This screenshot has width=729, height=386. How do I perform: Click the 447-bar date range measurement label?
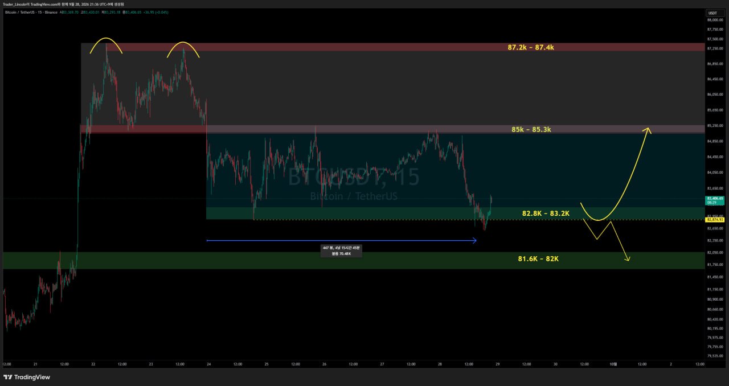point(342,251)
